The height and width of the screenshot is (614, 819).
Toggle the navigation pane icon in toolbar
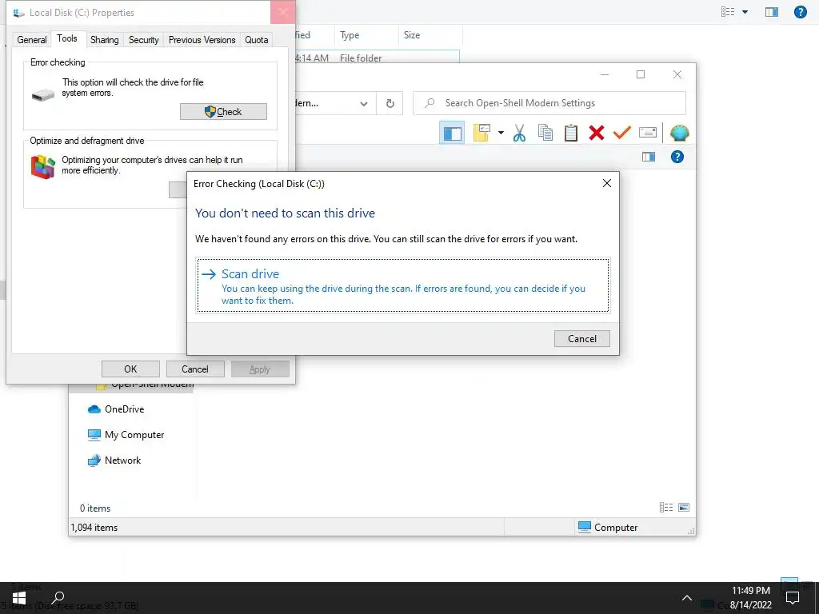coord(452,134)
